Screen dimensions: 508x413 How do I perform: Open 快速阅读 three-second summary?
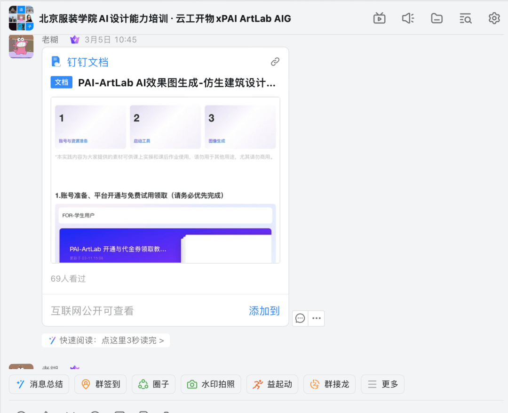click(x=106, y=340)
